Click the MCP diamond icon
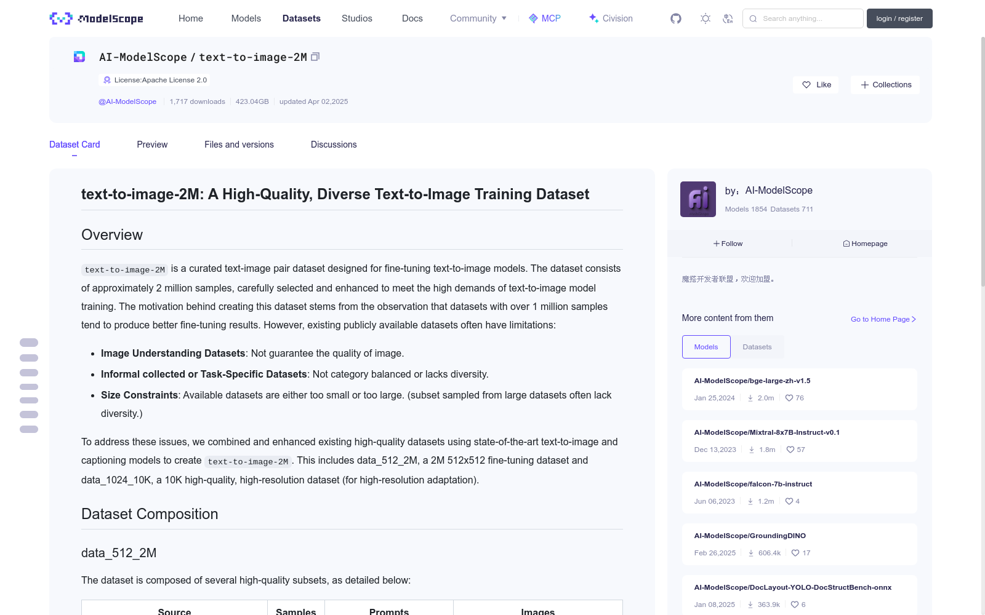Screen dimensions: 985x615 pos(533,18)
